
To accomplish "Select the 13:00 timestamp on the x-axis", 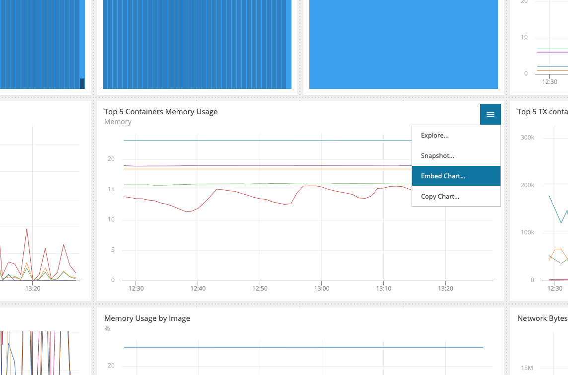I will tap(322, 288).
